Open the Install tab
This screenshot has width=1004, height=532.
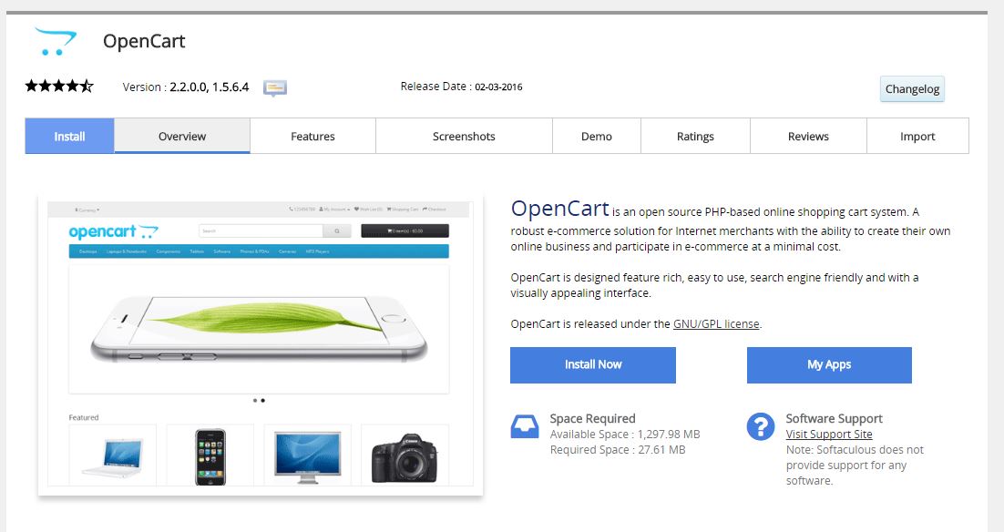[69, 136]
